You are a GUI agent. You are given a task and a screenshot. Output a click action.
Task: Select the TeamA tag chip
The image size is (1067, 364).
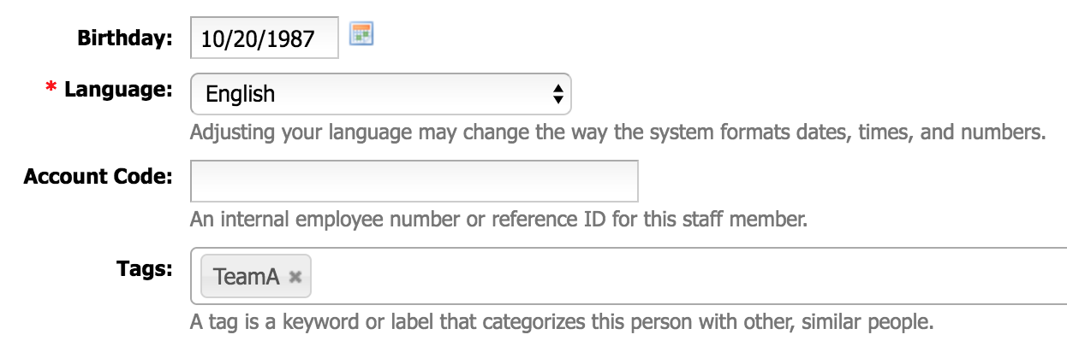pos(256,277)
